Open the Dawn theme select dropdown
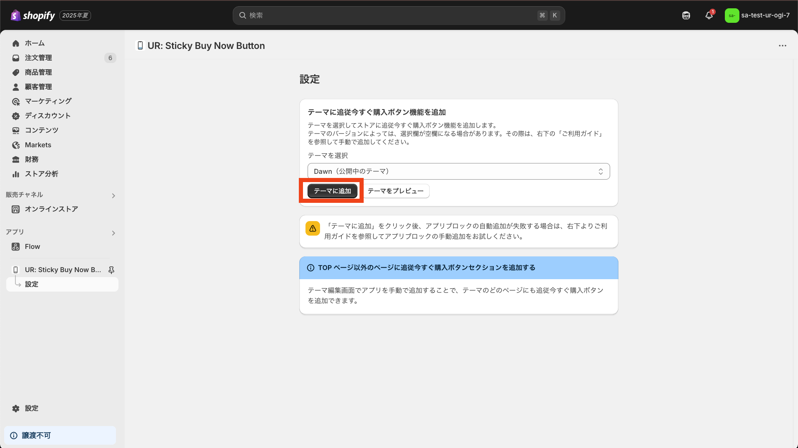Viewport: 798px width, 448px height. coord(458,171)
